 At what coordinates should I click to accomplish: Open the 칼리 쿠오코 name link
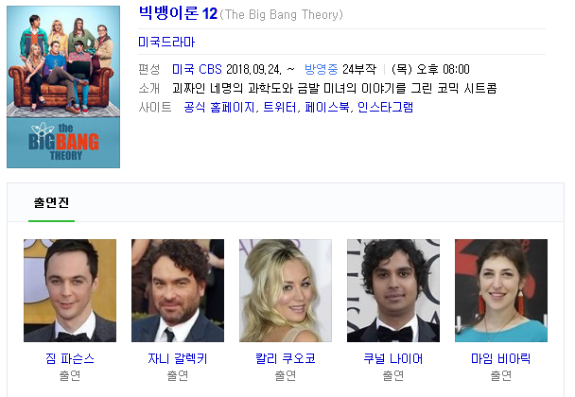(286, 358)
